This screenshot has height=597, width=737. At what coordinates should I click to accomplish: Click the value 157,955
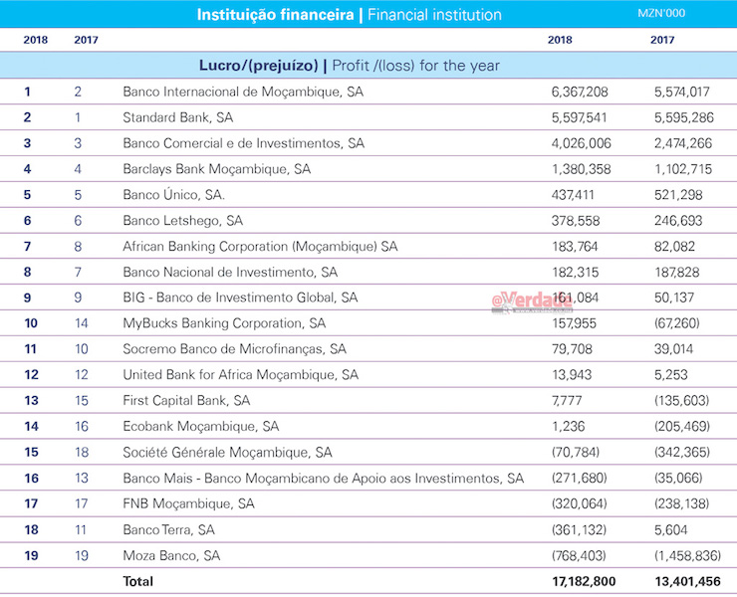pos(574,323)
